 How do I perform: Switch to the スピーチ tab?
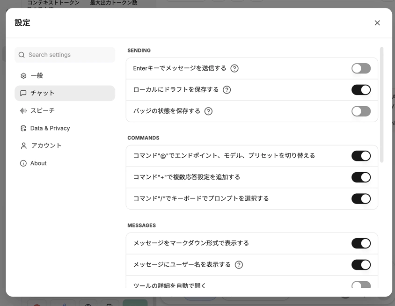tap(65, 110)
